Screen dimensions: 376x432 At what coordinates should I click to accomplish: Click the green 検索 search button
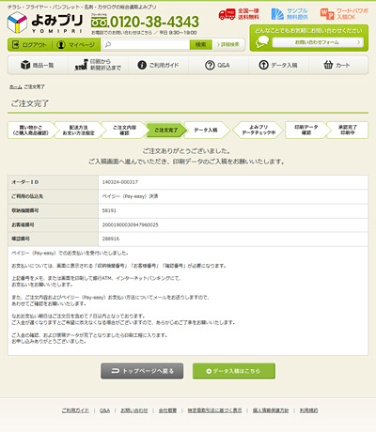(201, 45)
